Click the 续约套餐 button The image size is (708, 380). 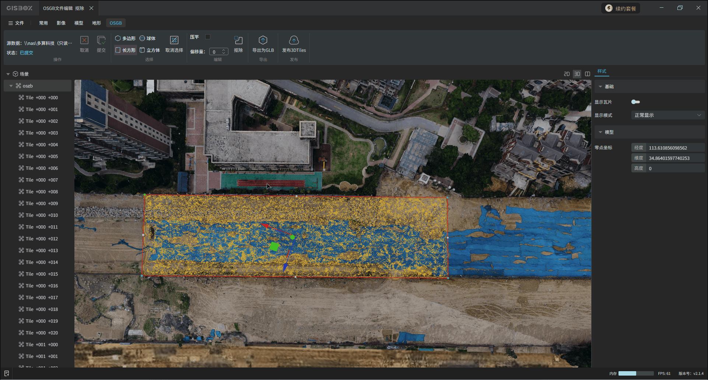pos(621,8)
